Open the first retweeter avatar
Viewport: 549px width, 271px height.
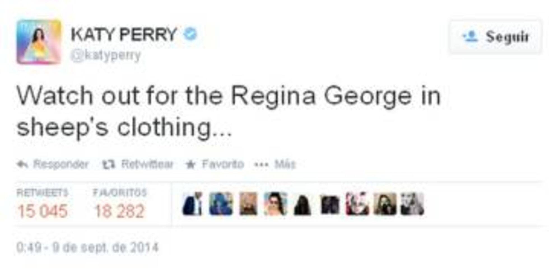pos(192,204)
